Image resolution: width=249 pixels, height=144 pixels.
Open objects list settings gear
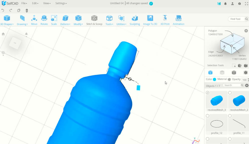pos(247,85)
